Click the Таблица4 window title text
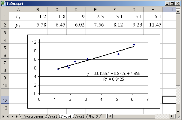Screen dimensions: 182x120 [15, 4]
